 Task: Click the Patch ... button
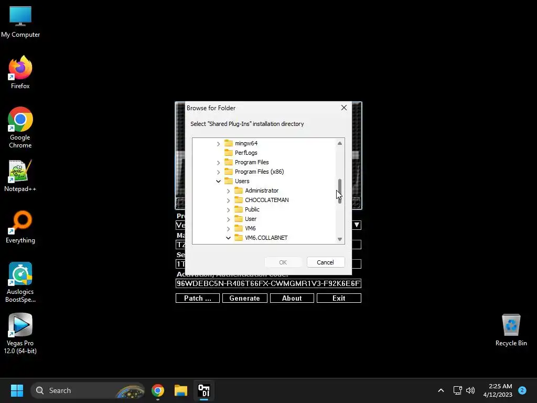[x=198, y=298]
